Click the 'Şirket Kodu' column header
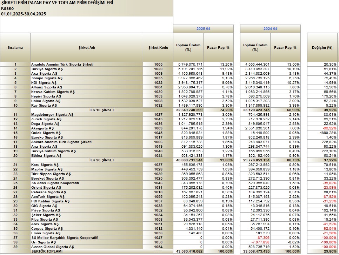This screenshot has width=339, height=255. pos(158,48)
